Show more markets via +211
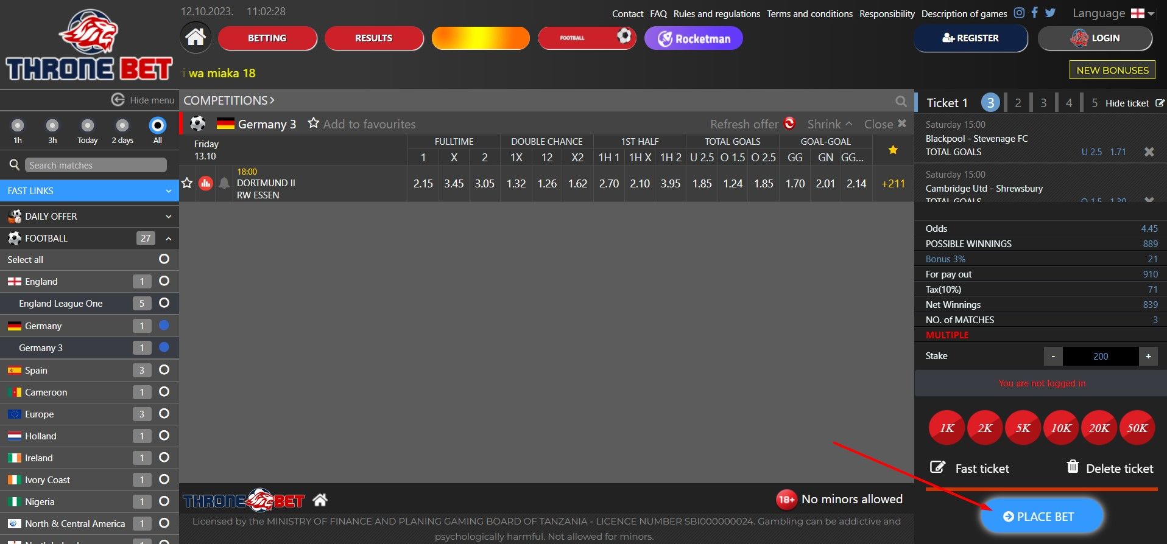The width and height of the screenshot is (1167, 544). coord(893,183)
